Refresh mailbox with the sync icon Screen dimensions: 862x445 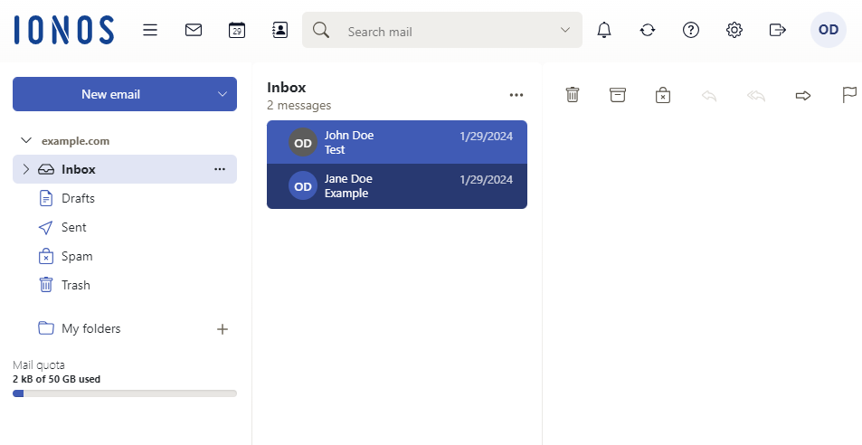point(648,30)
